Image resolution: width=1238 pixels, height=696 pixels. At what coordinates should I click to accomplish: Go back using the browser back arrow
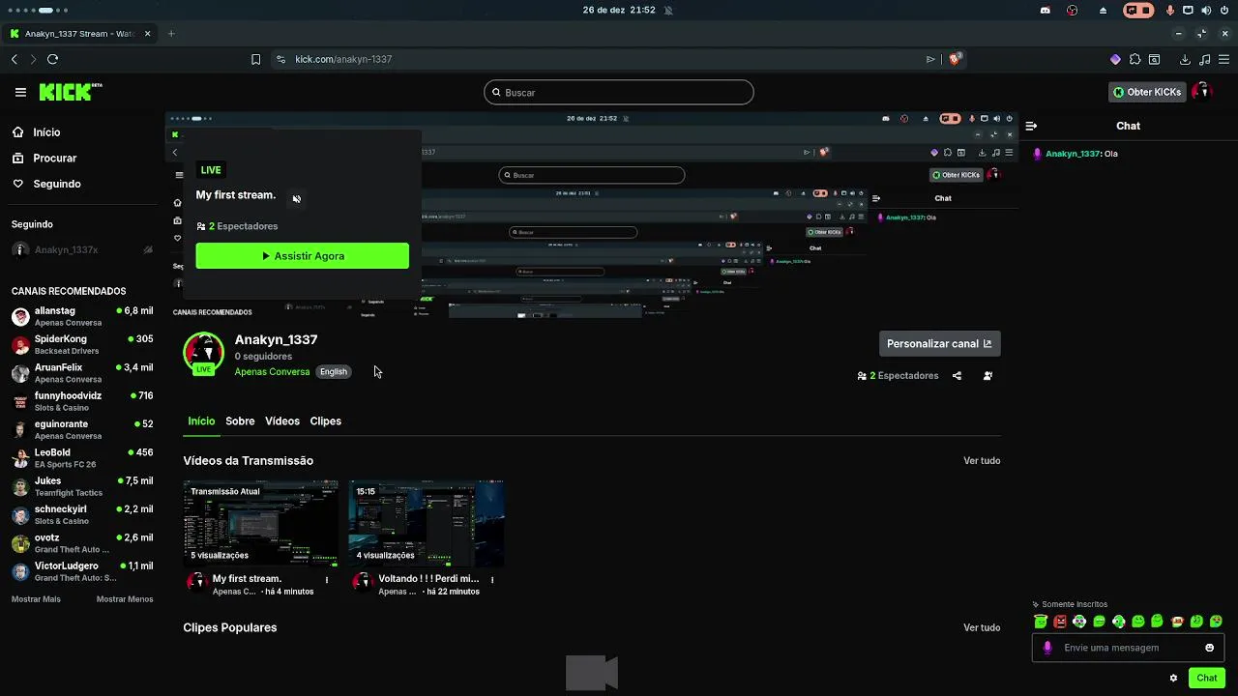[x=15, y=59]
